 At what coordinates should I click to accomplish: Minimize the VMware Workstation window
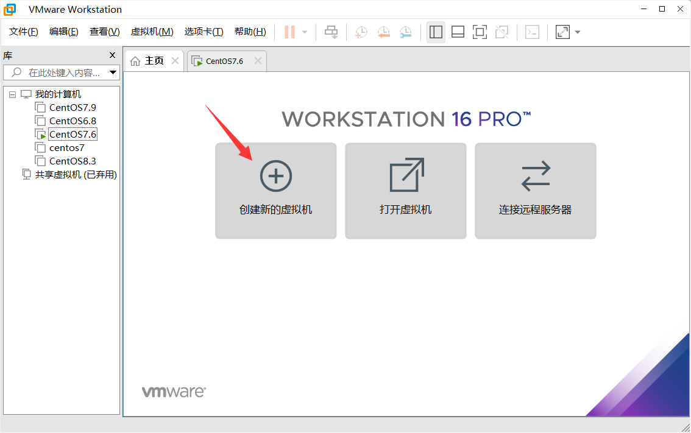click(x=644, y=9)
